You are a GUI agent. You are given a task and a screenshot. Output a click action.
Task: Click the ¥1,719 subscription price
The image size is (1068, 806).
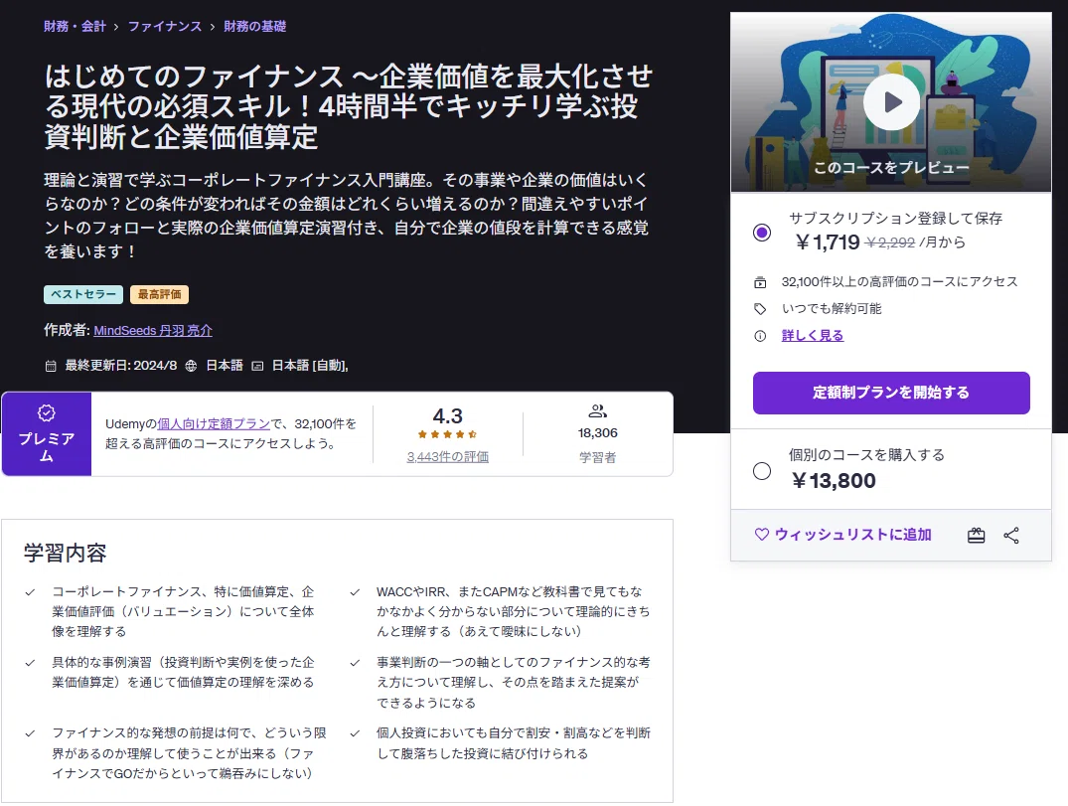coord(828,242)
